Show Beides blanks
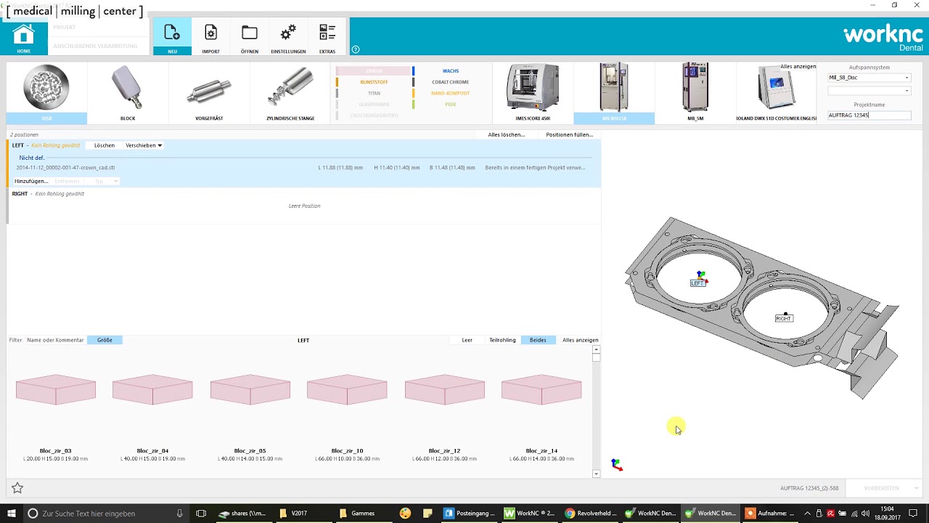 (x=538, y=340)
